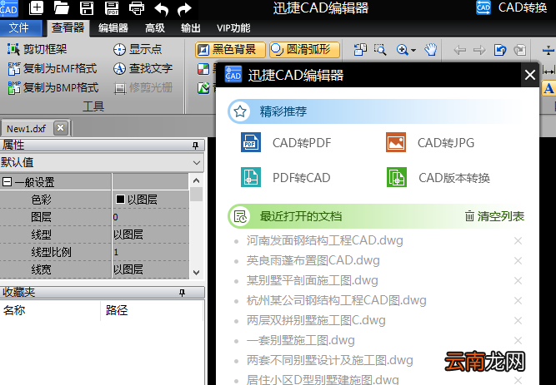This screenshot has height=385, width=556.
Task: Switch to the 编辑器 tab
Action: coord(113,28)
